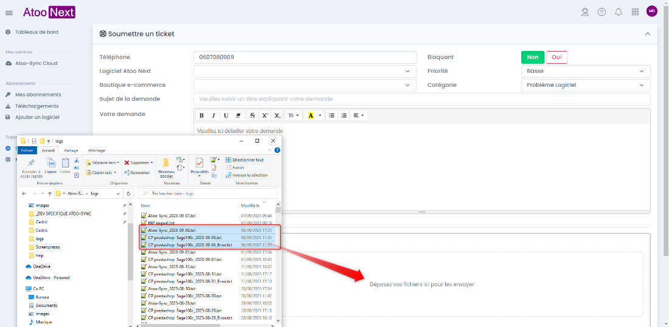Switch to Accueil tab in Explorer
Viewport: 669px width, 327px height.
coord(48,150)
